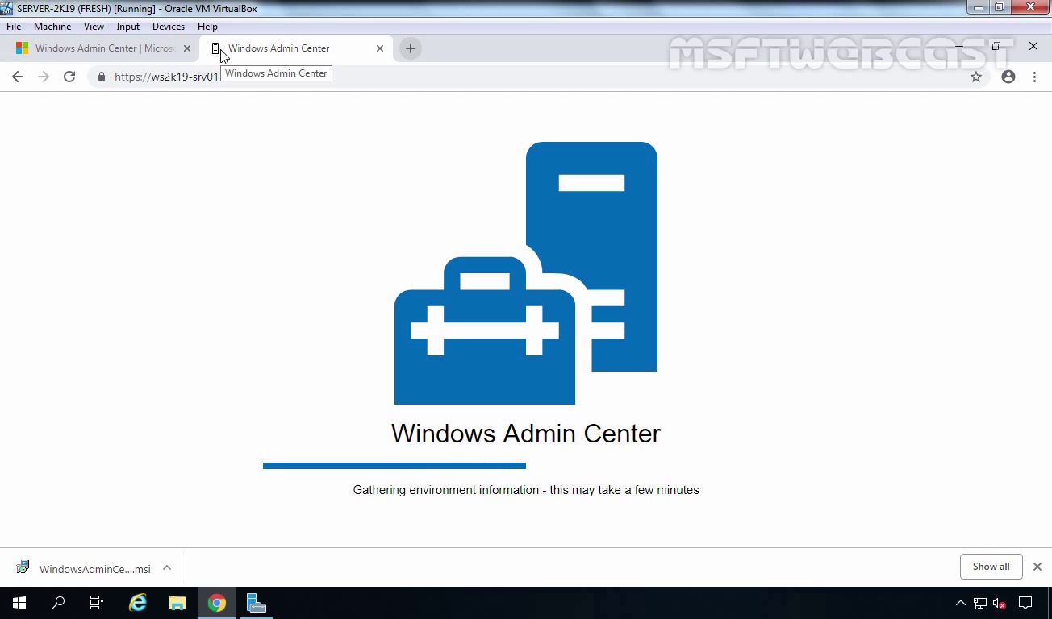Viewport: 1052px width, 619px height.
Task: Open the network status tray icon
Action: 979,603
